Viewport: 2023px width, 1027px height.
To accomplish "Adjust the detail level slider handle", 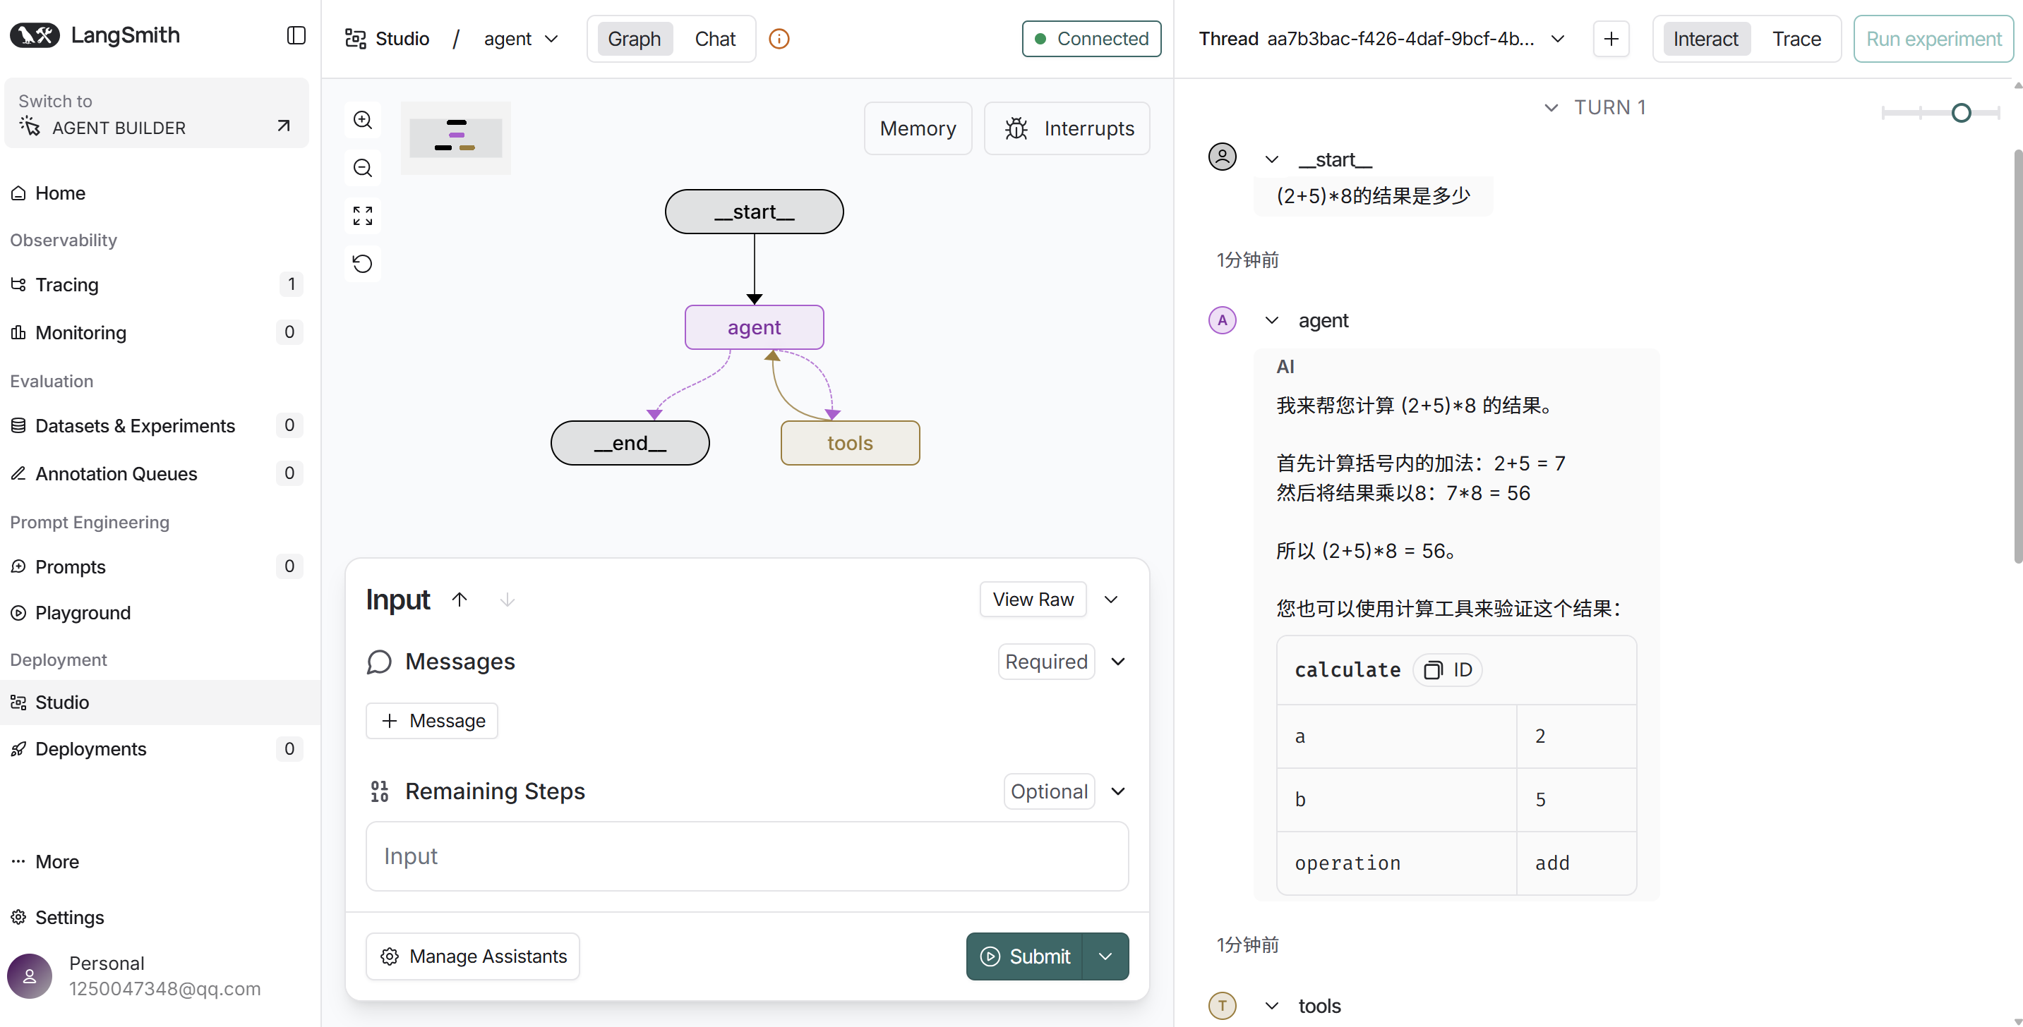I will 1960,113.
